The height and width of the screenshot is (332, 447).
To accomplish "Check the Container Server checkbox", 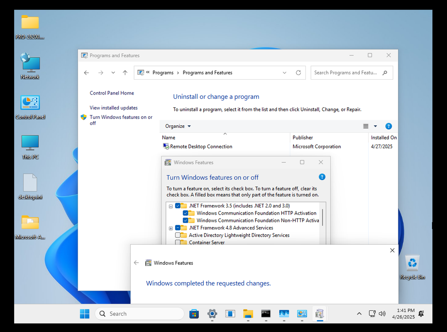I will coord(178,242).
